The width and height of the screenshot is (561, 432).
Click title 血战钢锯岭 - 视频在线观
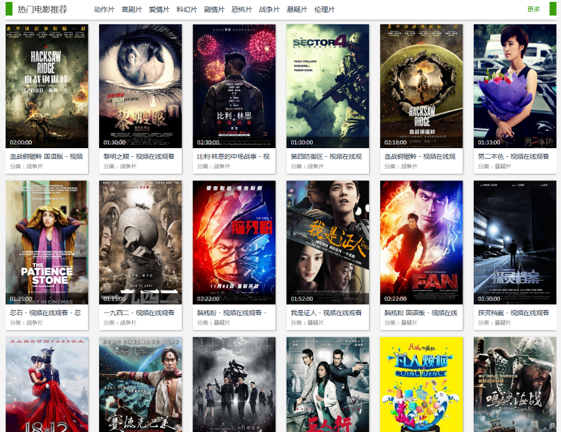[420, 156]
